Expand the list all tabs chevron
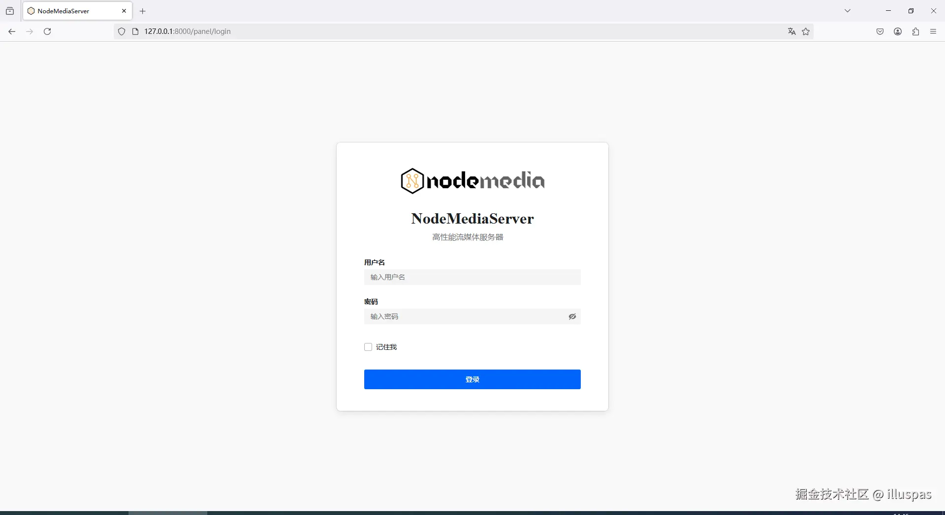Screen dimensions: 945x515 848,11
